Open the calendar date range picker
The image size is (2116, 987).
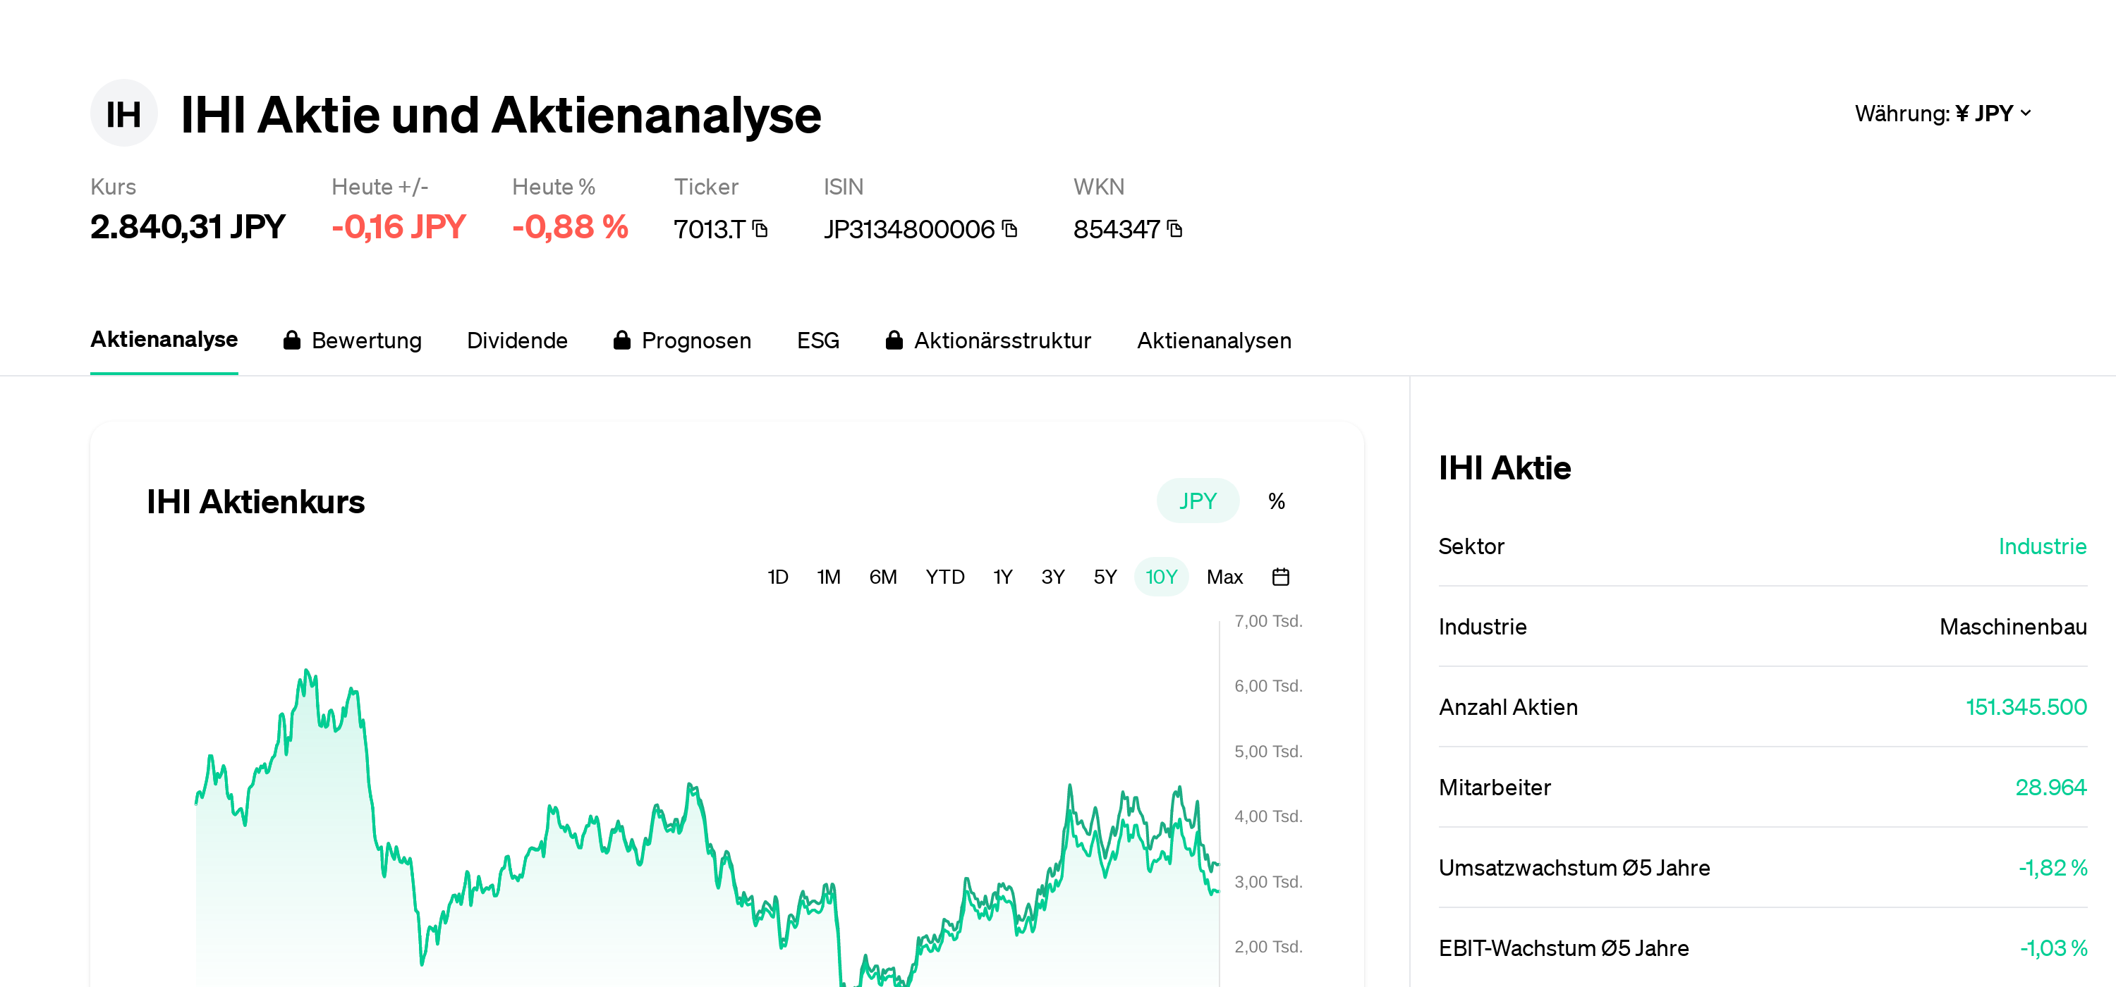(x=1279, y=577)
